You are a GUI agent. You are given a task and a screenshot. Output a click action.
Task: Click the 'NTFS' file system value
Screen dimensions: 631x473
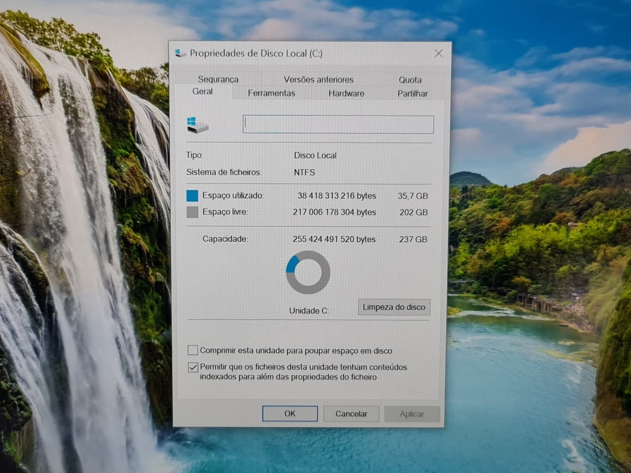(304, 172)
